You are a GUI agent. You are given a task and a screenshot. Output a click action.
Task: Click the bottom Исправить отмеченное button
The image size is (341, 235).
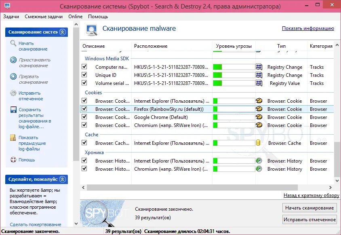(x=309, y=220)
